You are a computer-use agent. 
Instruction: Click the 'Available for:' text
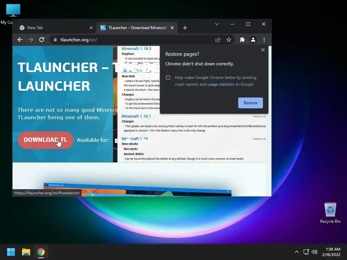pos(93,140)
